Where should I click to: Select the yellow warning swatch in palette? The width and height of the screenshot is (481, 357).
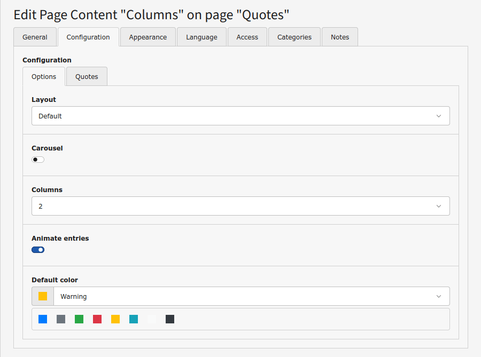click(115, 319)
